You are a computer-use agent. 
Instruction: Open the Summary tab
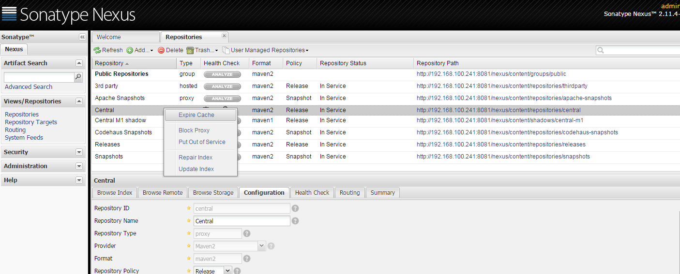click(x=383, y=193)
